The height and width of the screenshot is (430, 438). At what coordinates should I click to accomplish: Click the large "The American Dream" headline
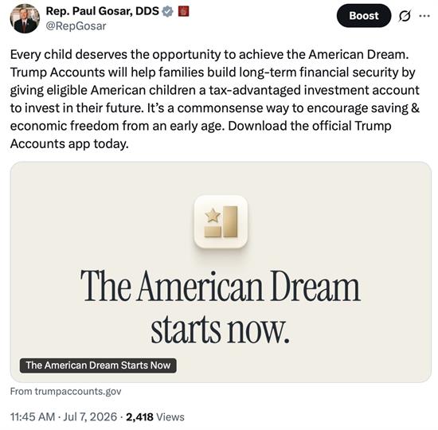pos(221,286)
